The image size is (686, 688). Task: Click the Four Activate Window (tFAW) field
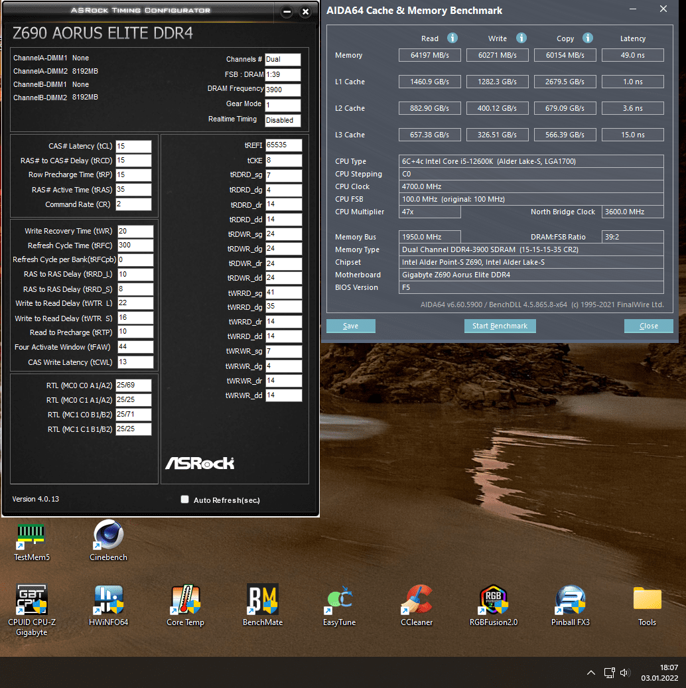[135, 347]
